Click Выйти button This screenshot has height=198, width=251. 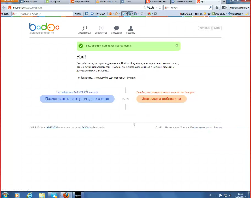pyautogui.click(x=217, y=28)
